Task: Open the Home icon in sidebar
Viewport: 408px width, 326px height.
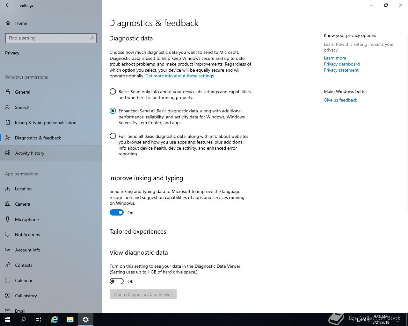Action: coord(8,23)
